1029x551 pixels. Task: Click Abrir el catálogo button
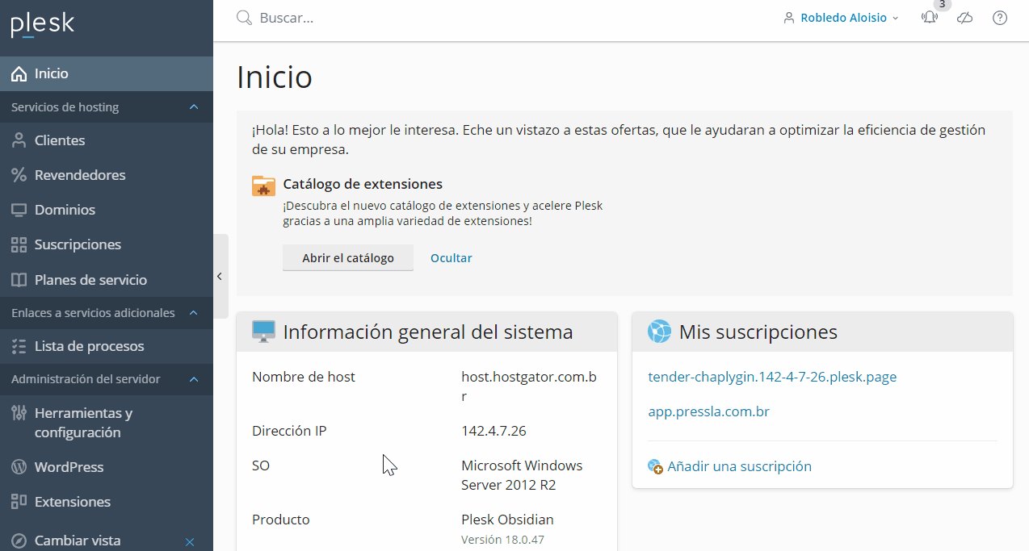[348, 258]
